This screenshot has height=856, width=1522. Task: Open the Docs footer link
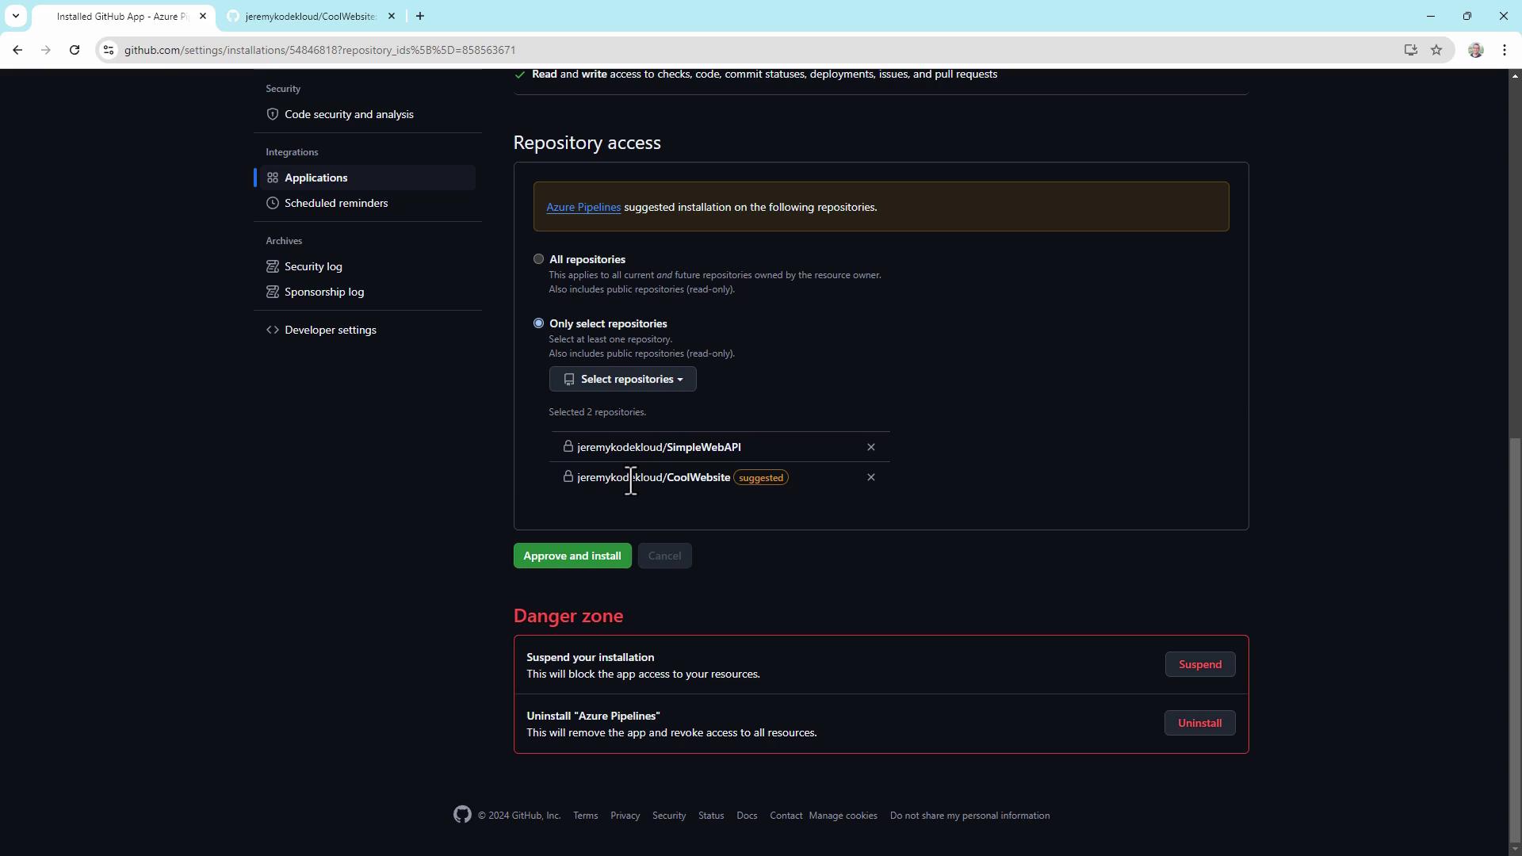tap(747, 816)
